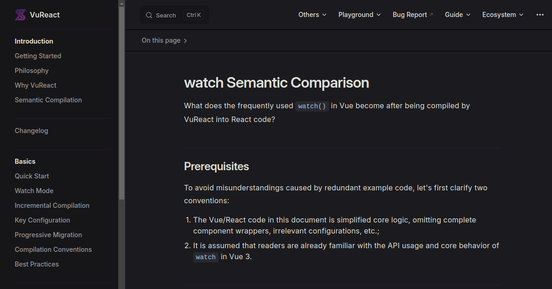This screenshot has height=289, width=552.
Task: Click the sidebar vertical scrollbar
Action: 121,100
